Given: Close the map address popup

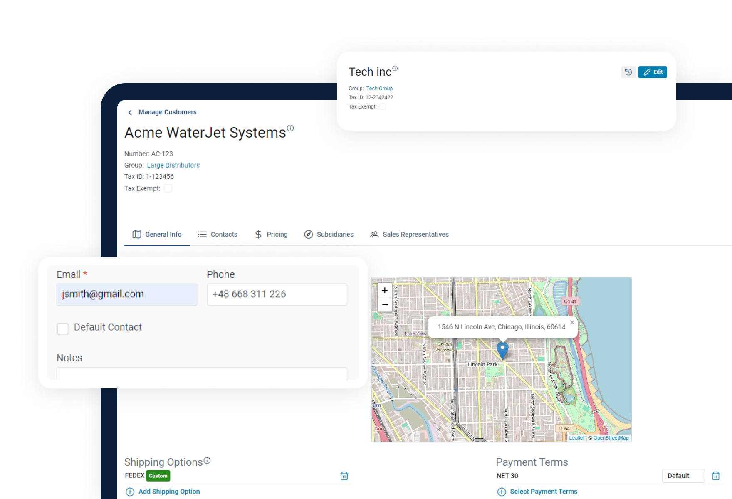Looking at the screenshot, I should tap(572, 322).
